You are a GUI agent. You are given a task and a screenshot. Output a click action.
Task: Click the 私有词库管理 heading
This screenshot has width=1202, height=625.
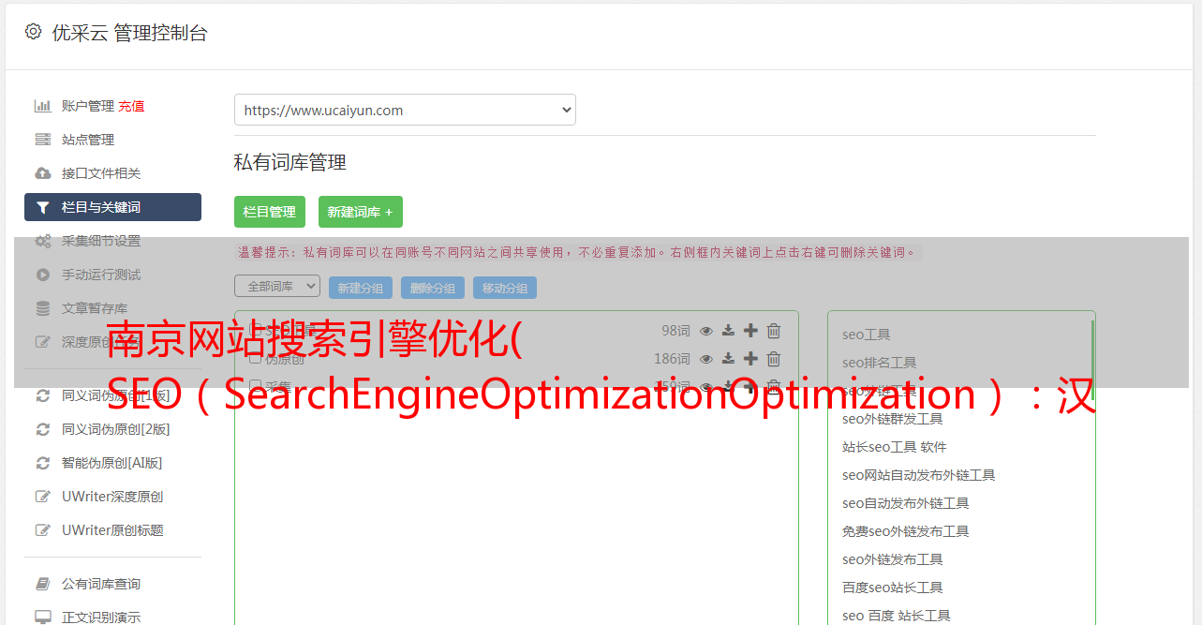[290, 162]
